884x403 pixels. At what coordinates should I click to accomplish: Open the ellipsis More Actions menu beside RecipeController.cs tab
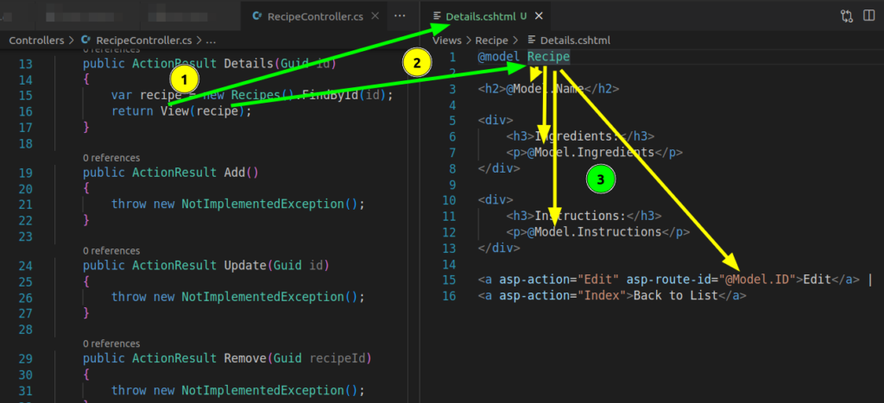(399, 16)
